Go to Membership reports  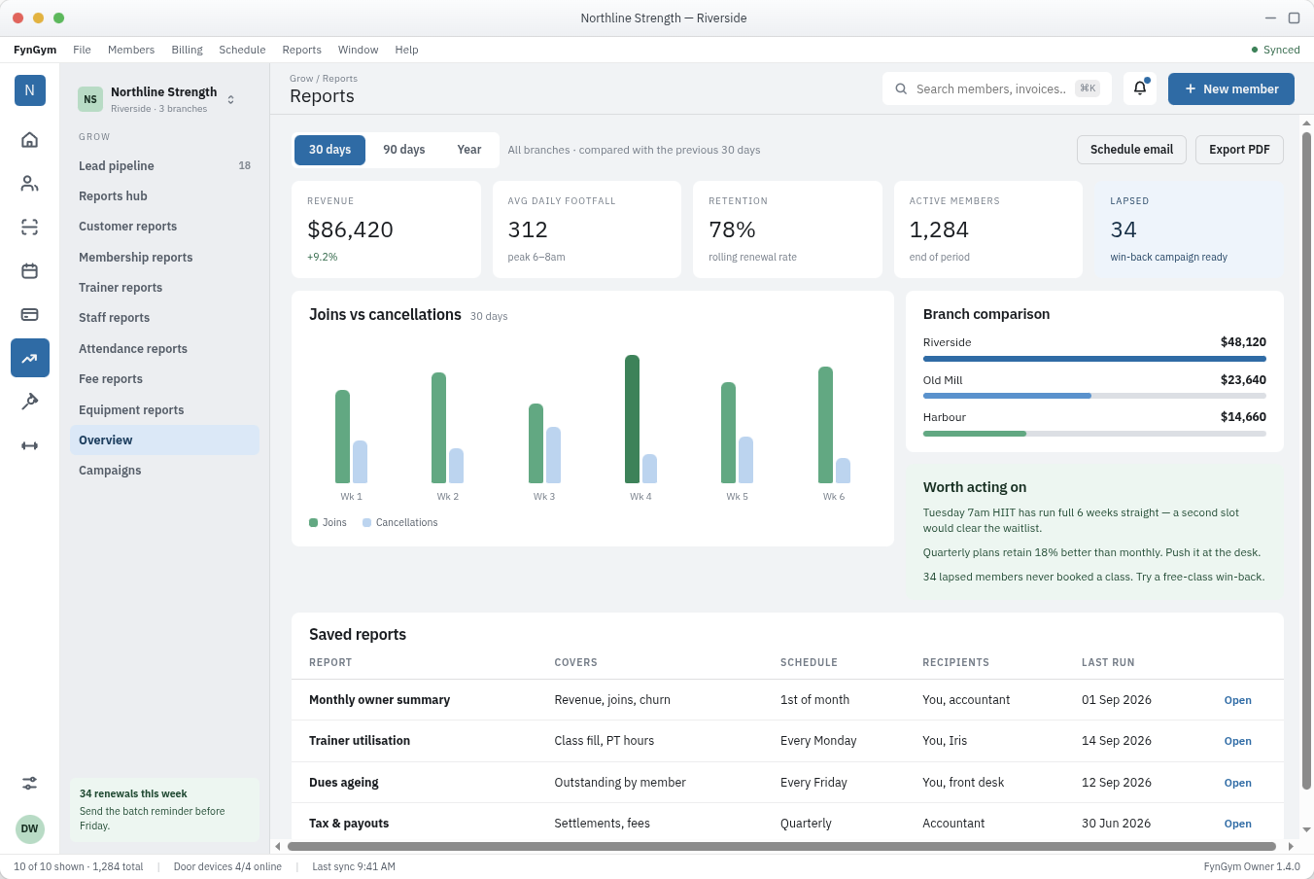coord(164,258)
